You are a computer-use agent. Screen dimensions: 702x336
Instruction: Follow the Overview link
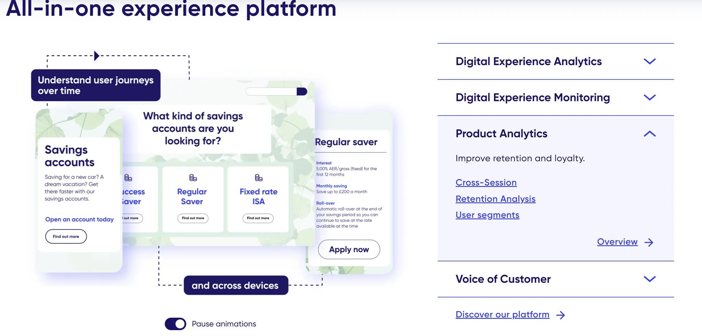(617, 242)
